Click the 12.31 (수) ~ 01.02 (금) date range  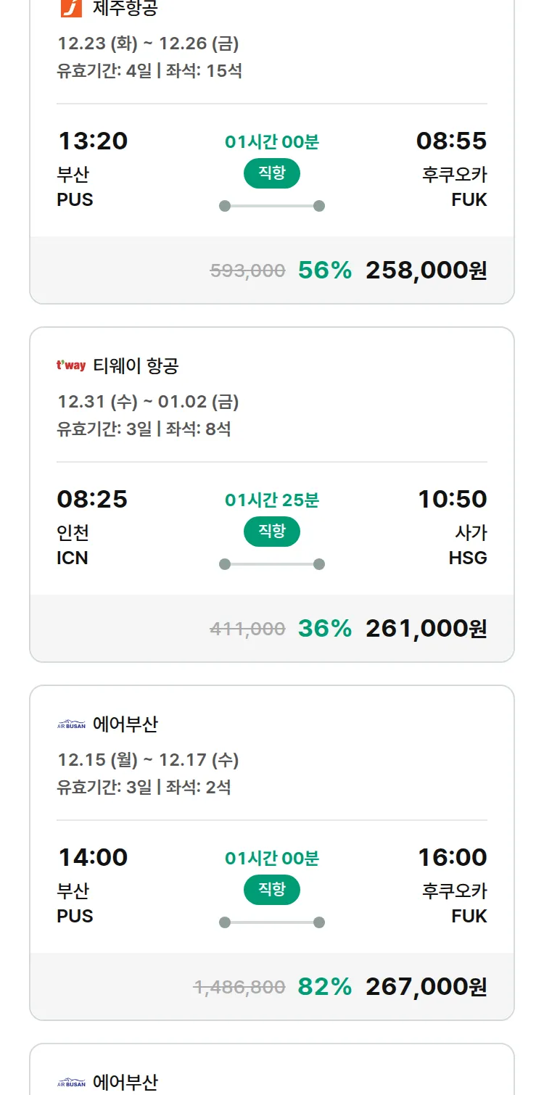(148, 402)
